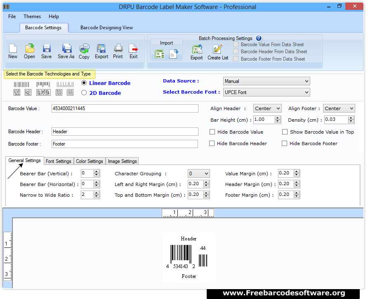Click the Barcode Footer input field
368x299 pixels.
pos(125,144)
